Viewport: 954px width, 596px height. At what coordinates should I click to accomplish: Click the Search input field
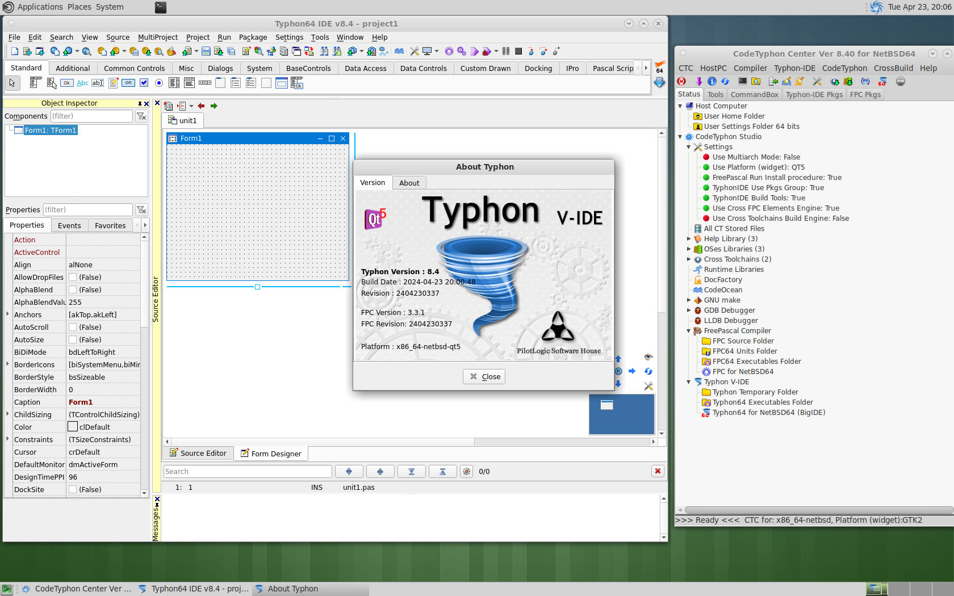coord(248,471)
